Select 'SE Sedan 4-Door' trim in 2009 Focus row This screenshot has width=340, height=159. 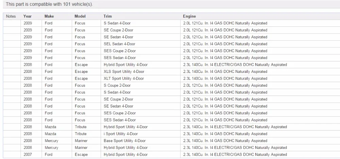click(118, 37)
